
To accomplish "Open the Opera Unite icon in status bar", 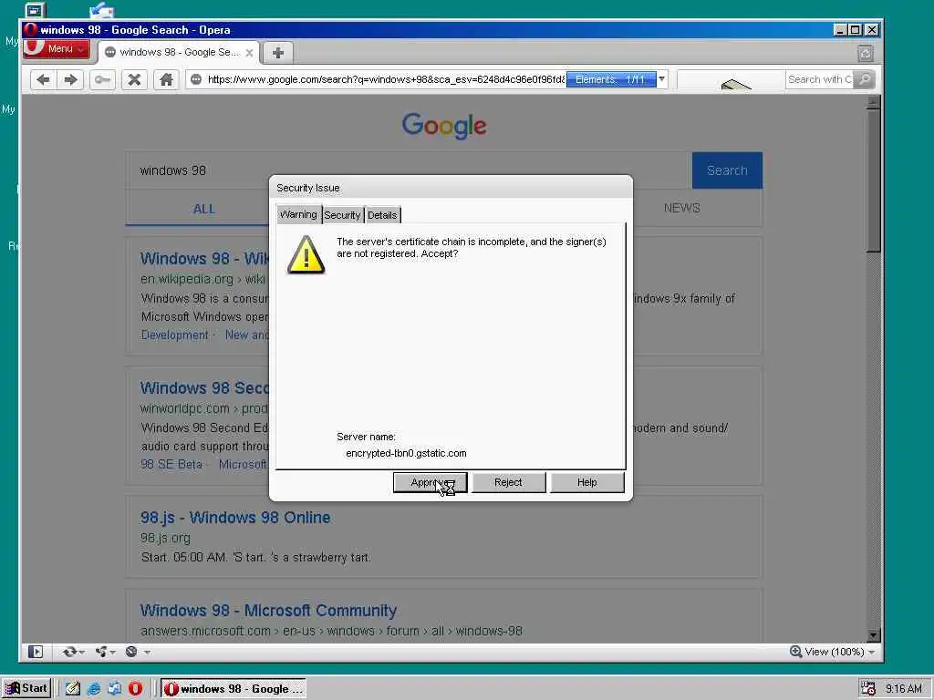I will [x=101, y=652].
